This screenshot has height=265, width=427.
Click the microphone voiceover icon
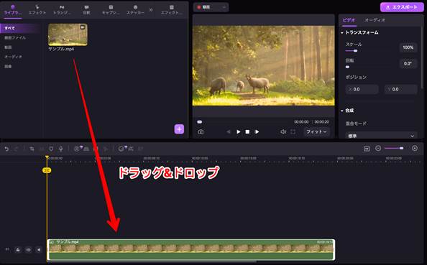point(60,149)
